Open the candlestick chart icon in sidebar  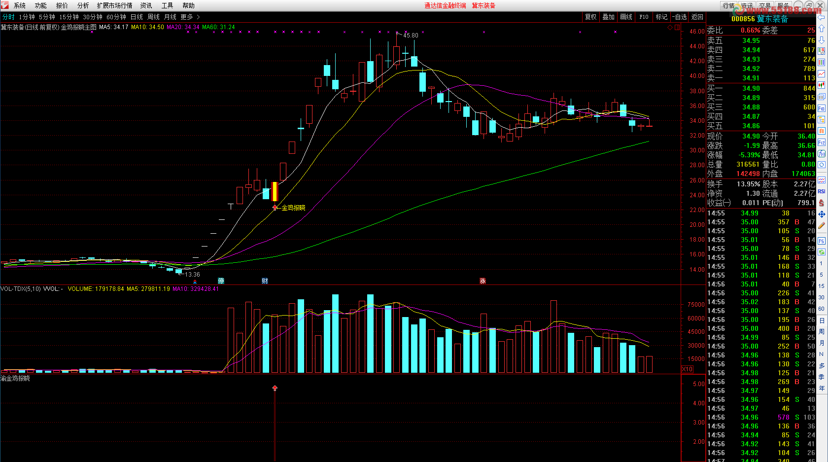[x=822, y=85]
